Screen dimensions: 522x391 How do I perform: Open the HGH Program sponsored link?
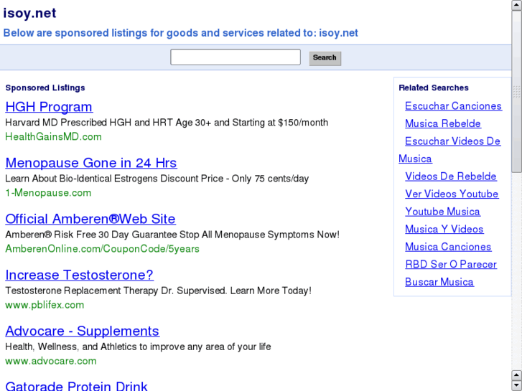[x=49, y=107]
